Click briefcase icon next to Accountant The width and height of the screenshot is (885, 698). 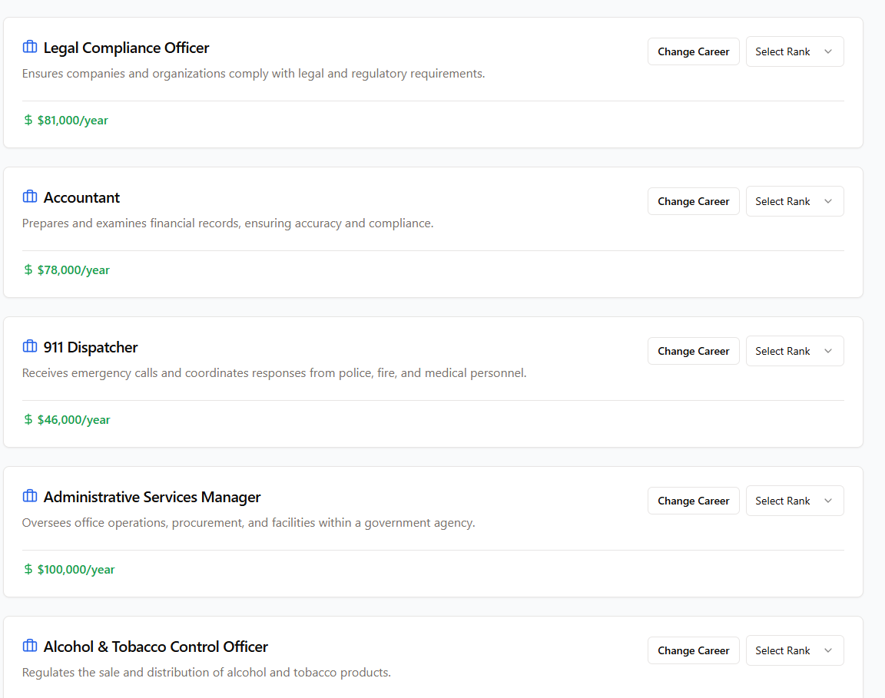(30, 197)
